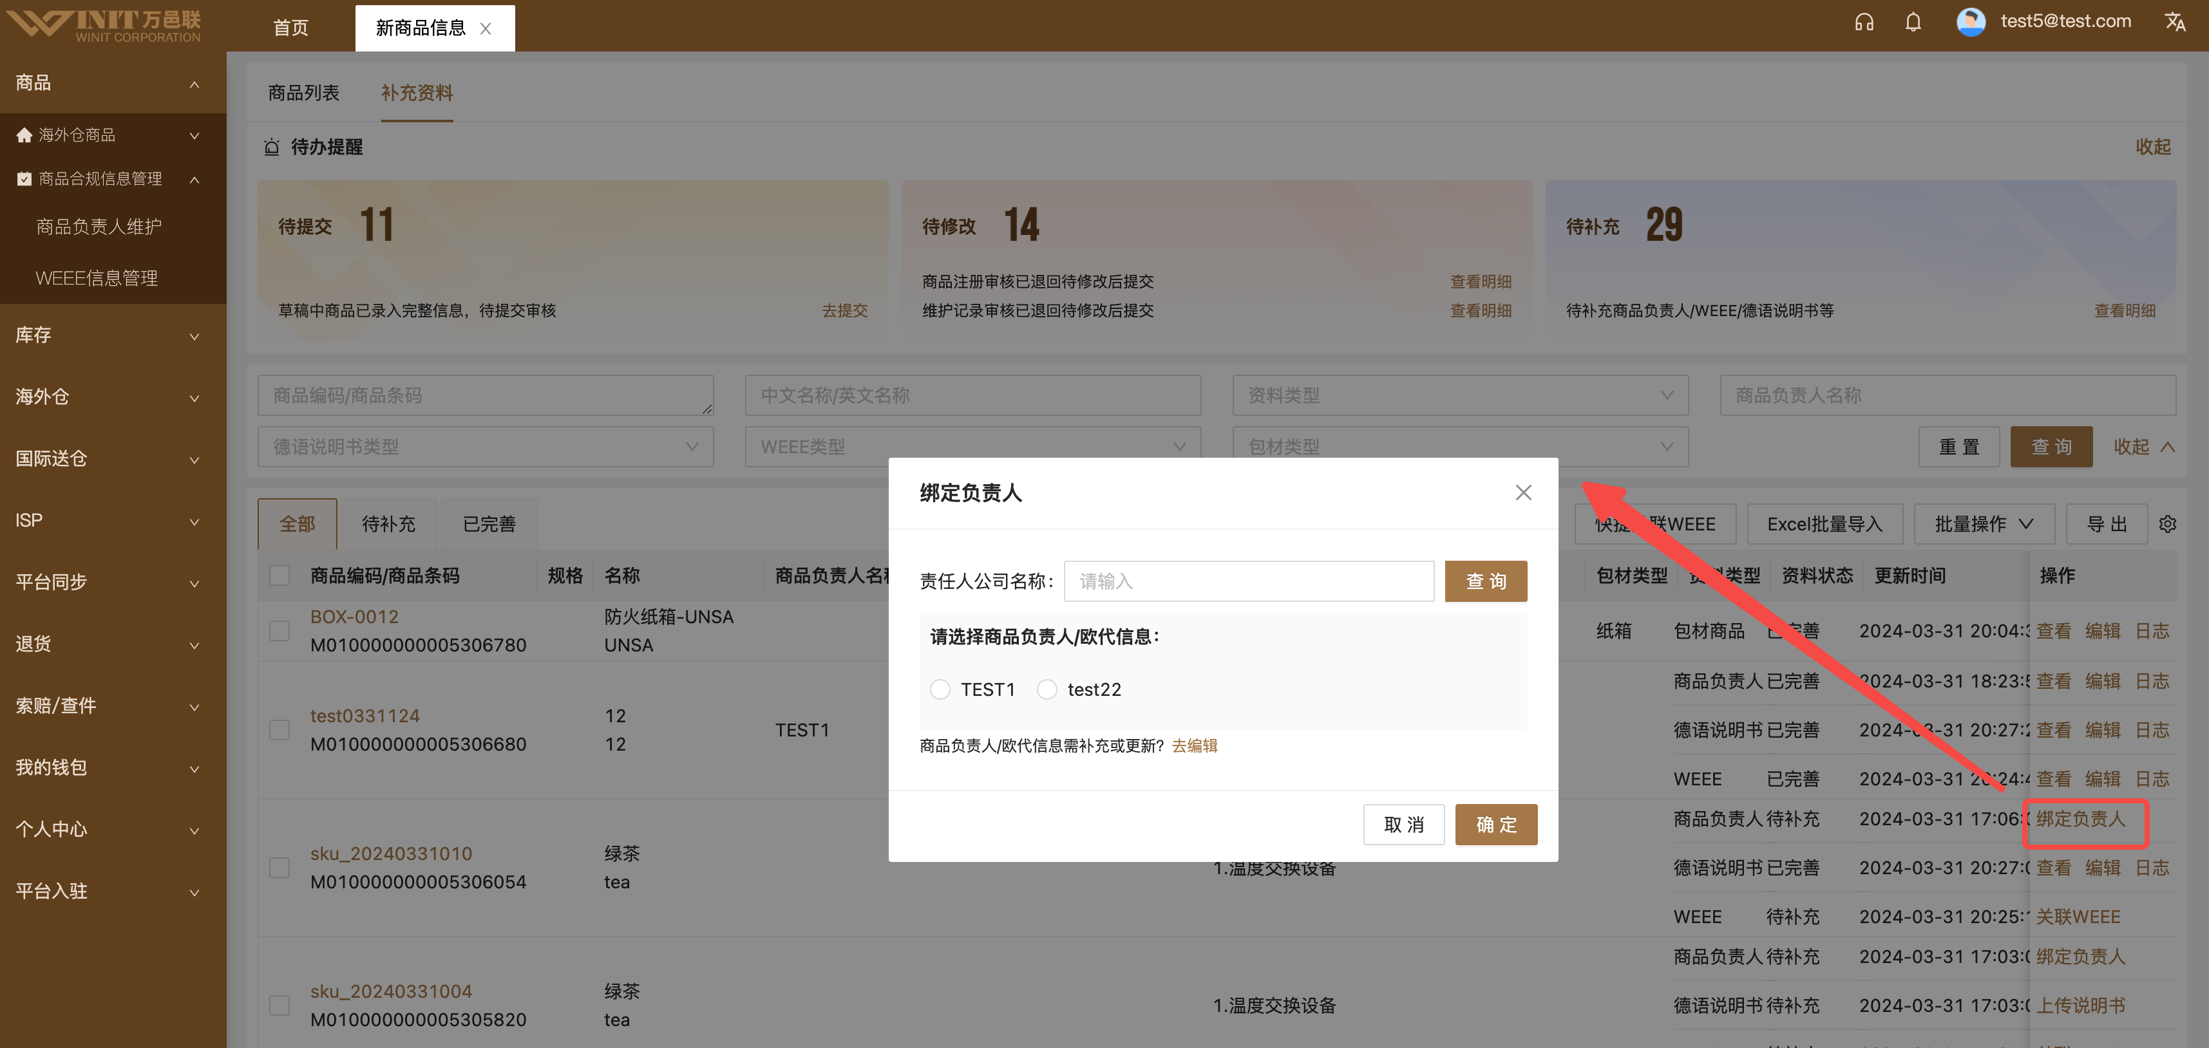Click home icon next to 海外仓商品
This screenshot has width=2209, height=1048.
[24, 135]
